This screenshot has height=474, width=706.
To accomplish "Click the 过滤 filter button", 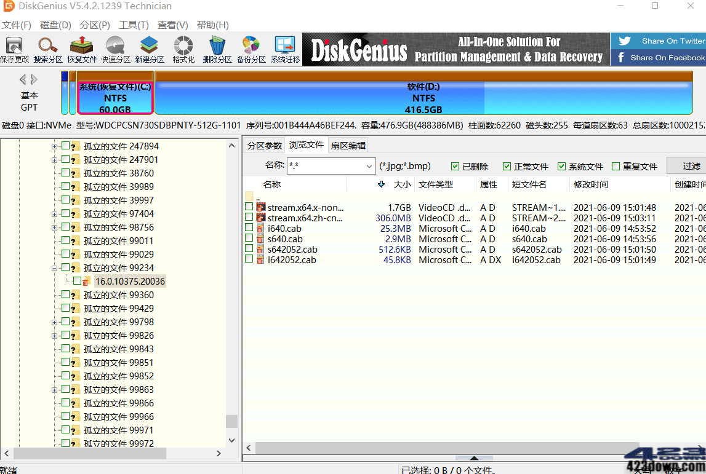I will coord(687,166).
